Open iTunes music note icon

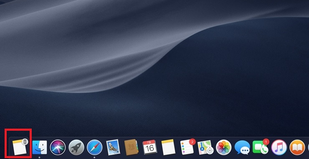tap(279, 147)
